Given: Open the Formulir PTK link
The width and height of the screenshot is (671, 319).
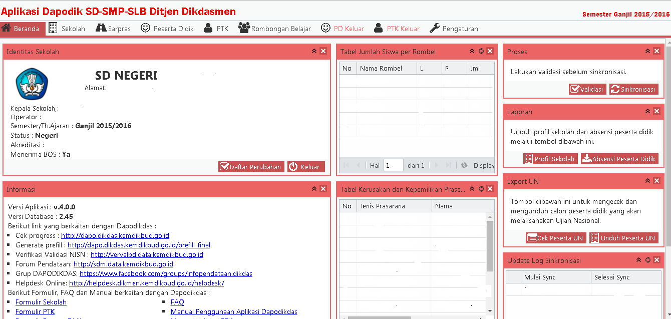Looking at the screenshot, I should (35, 311).
